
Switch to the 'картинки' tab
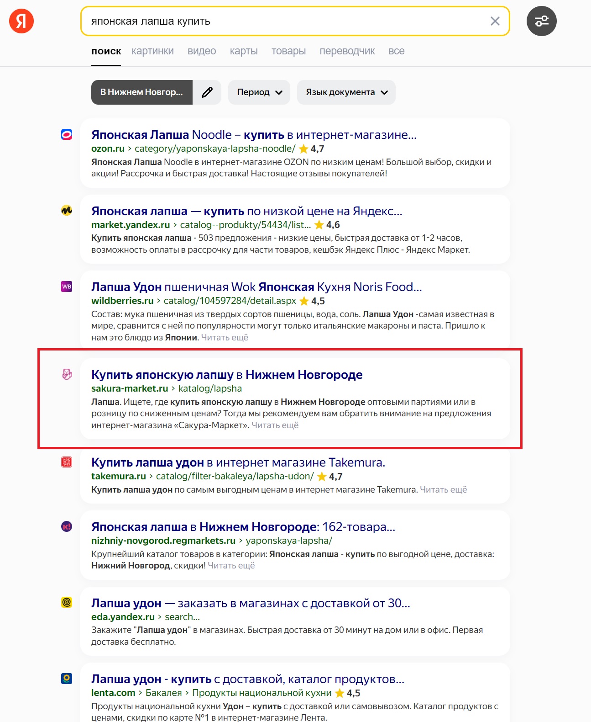[x=153, y=51]
